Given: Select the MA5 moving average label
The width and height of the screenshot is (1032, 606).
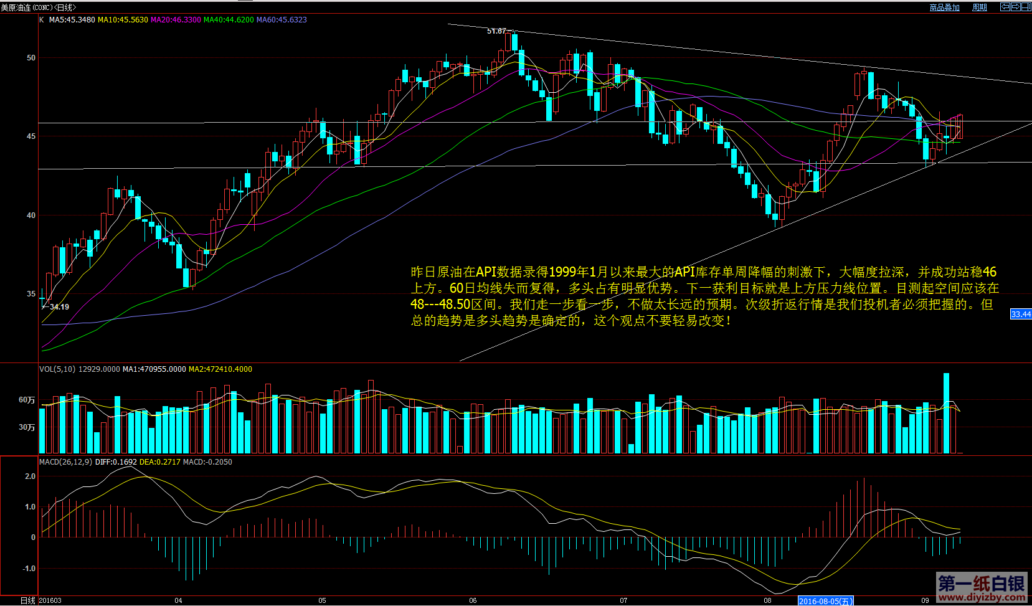Looking at the screenshot, I should pos(72,20).
